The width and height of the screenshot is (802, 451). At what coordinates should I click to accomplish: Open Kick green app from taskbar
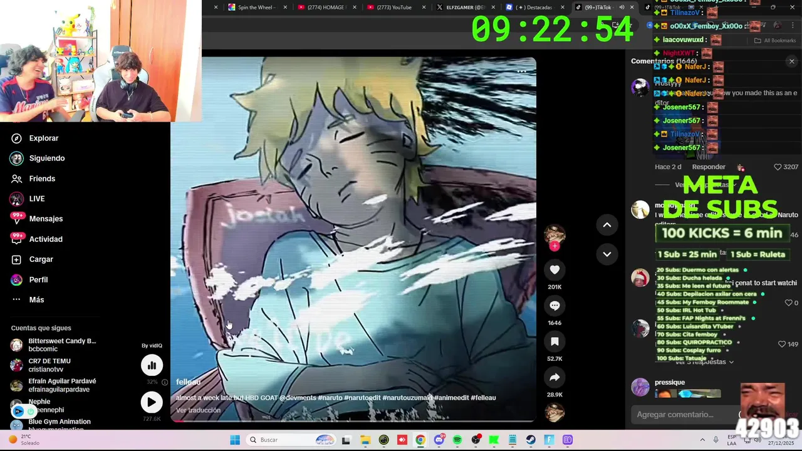494,440
